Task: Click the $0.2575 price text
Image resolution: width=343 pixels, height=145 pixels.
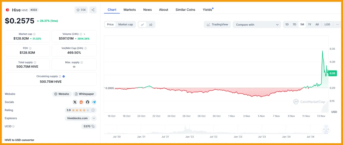Action: click(20, 21)
